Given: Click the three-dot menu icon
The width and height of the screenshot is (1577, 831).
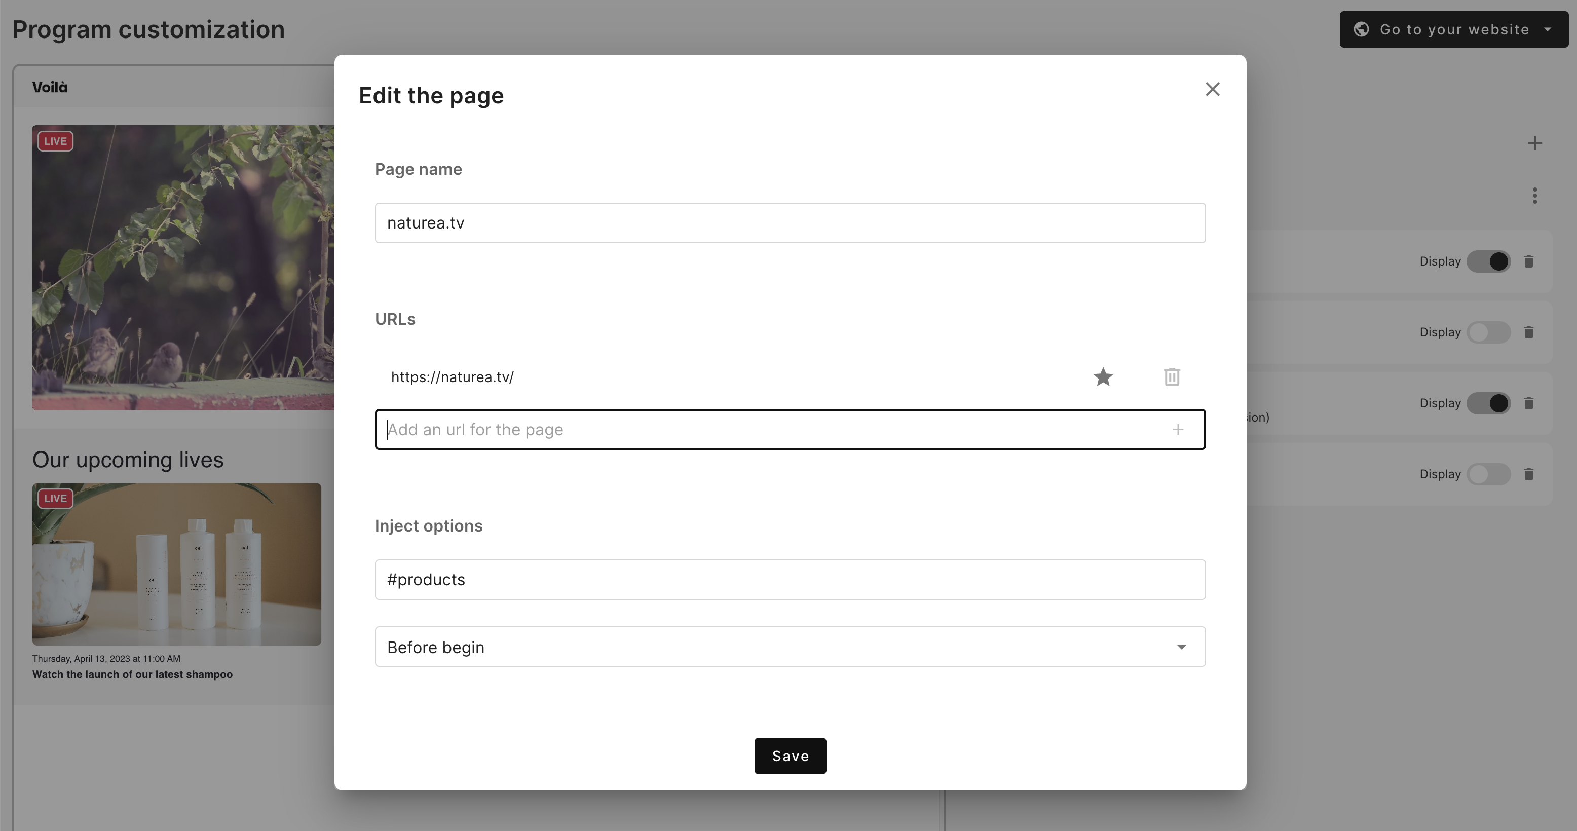Looking at the screenshot, I should pos(1534,196).
